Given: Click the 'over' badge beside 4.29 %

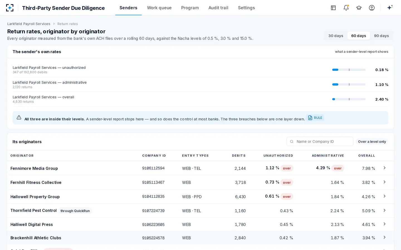Looking at the screenshot, I should 338,168.
